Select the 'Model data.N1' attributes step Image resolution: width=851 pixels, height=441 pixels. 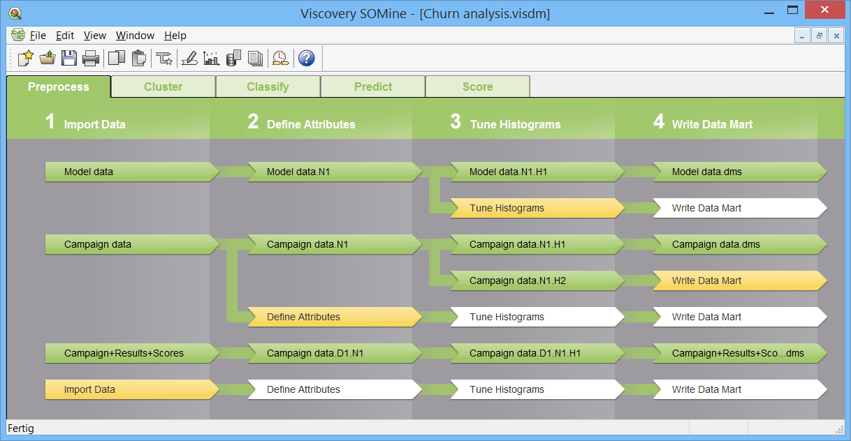335,172
